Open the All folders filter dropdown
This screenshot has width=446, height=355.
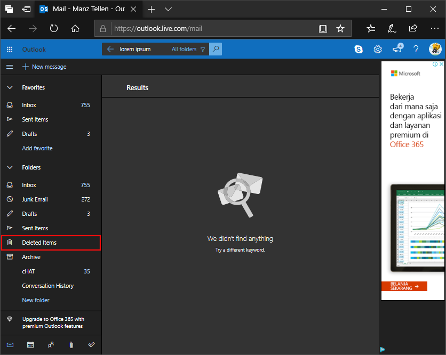click(x=188, y=50)
